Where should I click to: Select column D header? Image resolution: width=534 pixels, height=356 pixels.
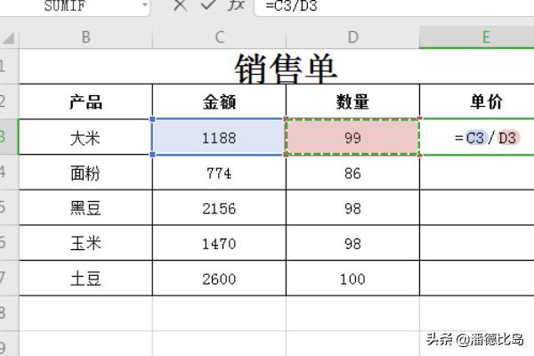pos(353,37)
